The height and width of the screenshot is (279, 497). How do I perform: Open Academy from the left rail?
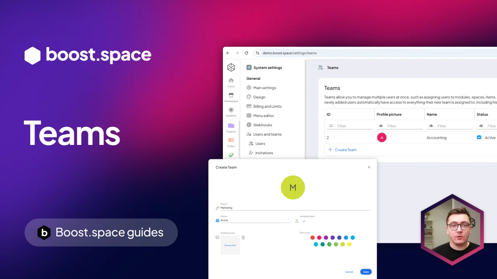point(231,112)
